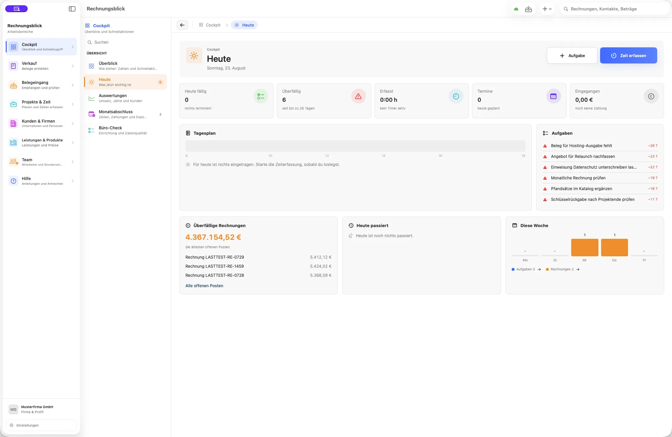672x437 pixels.
Task: Select the Heute breadcrumb chip
Action: click(x=244, y=25)
